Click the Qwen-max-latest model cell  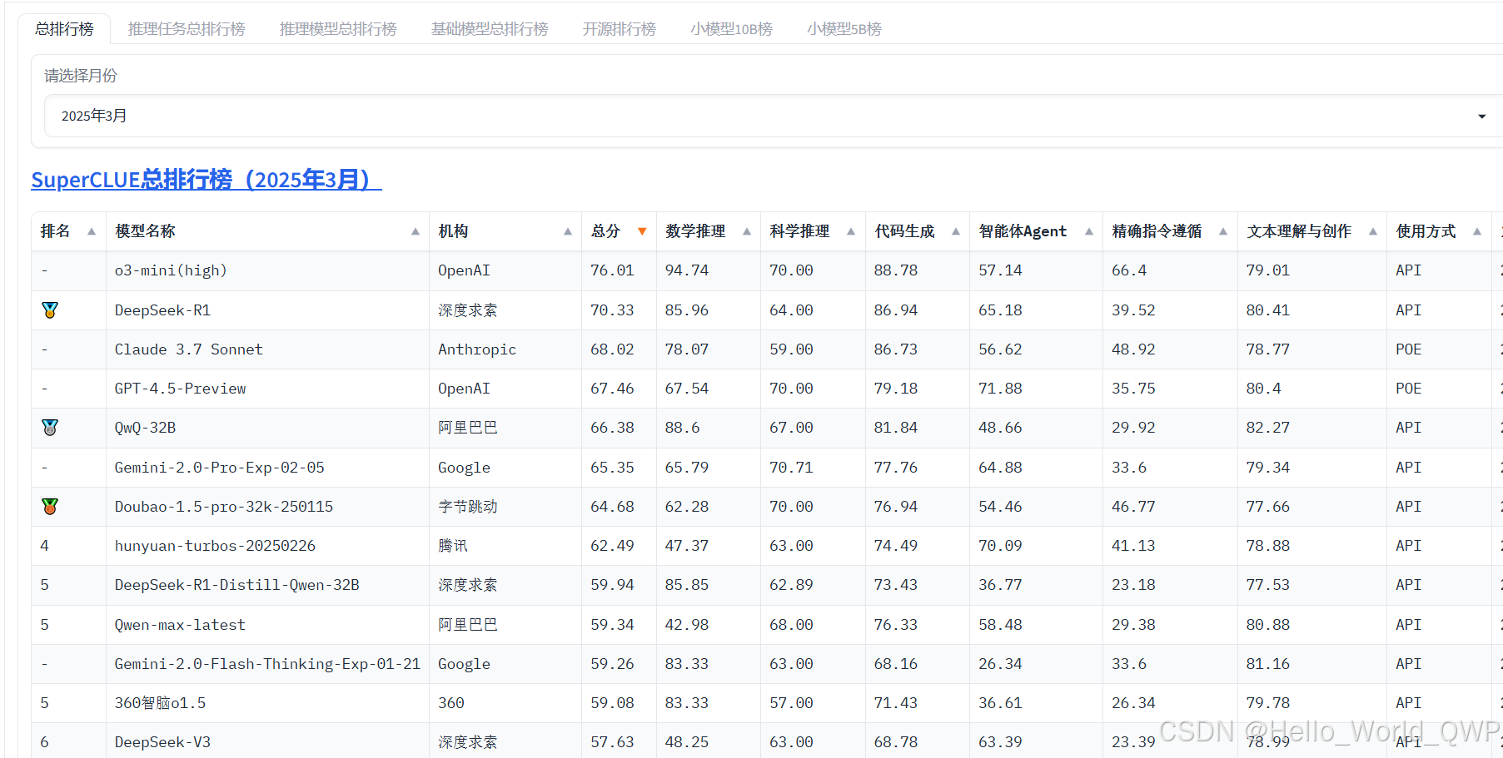click(267, 625)
